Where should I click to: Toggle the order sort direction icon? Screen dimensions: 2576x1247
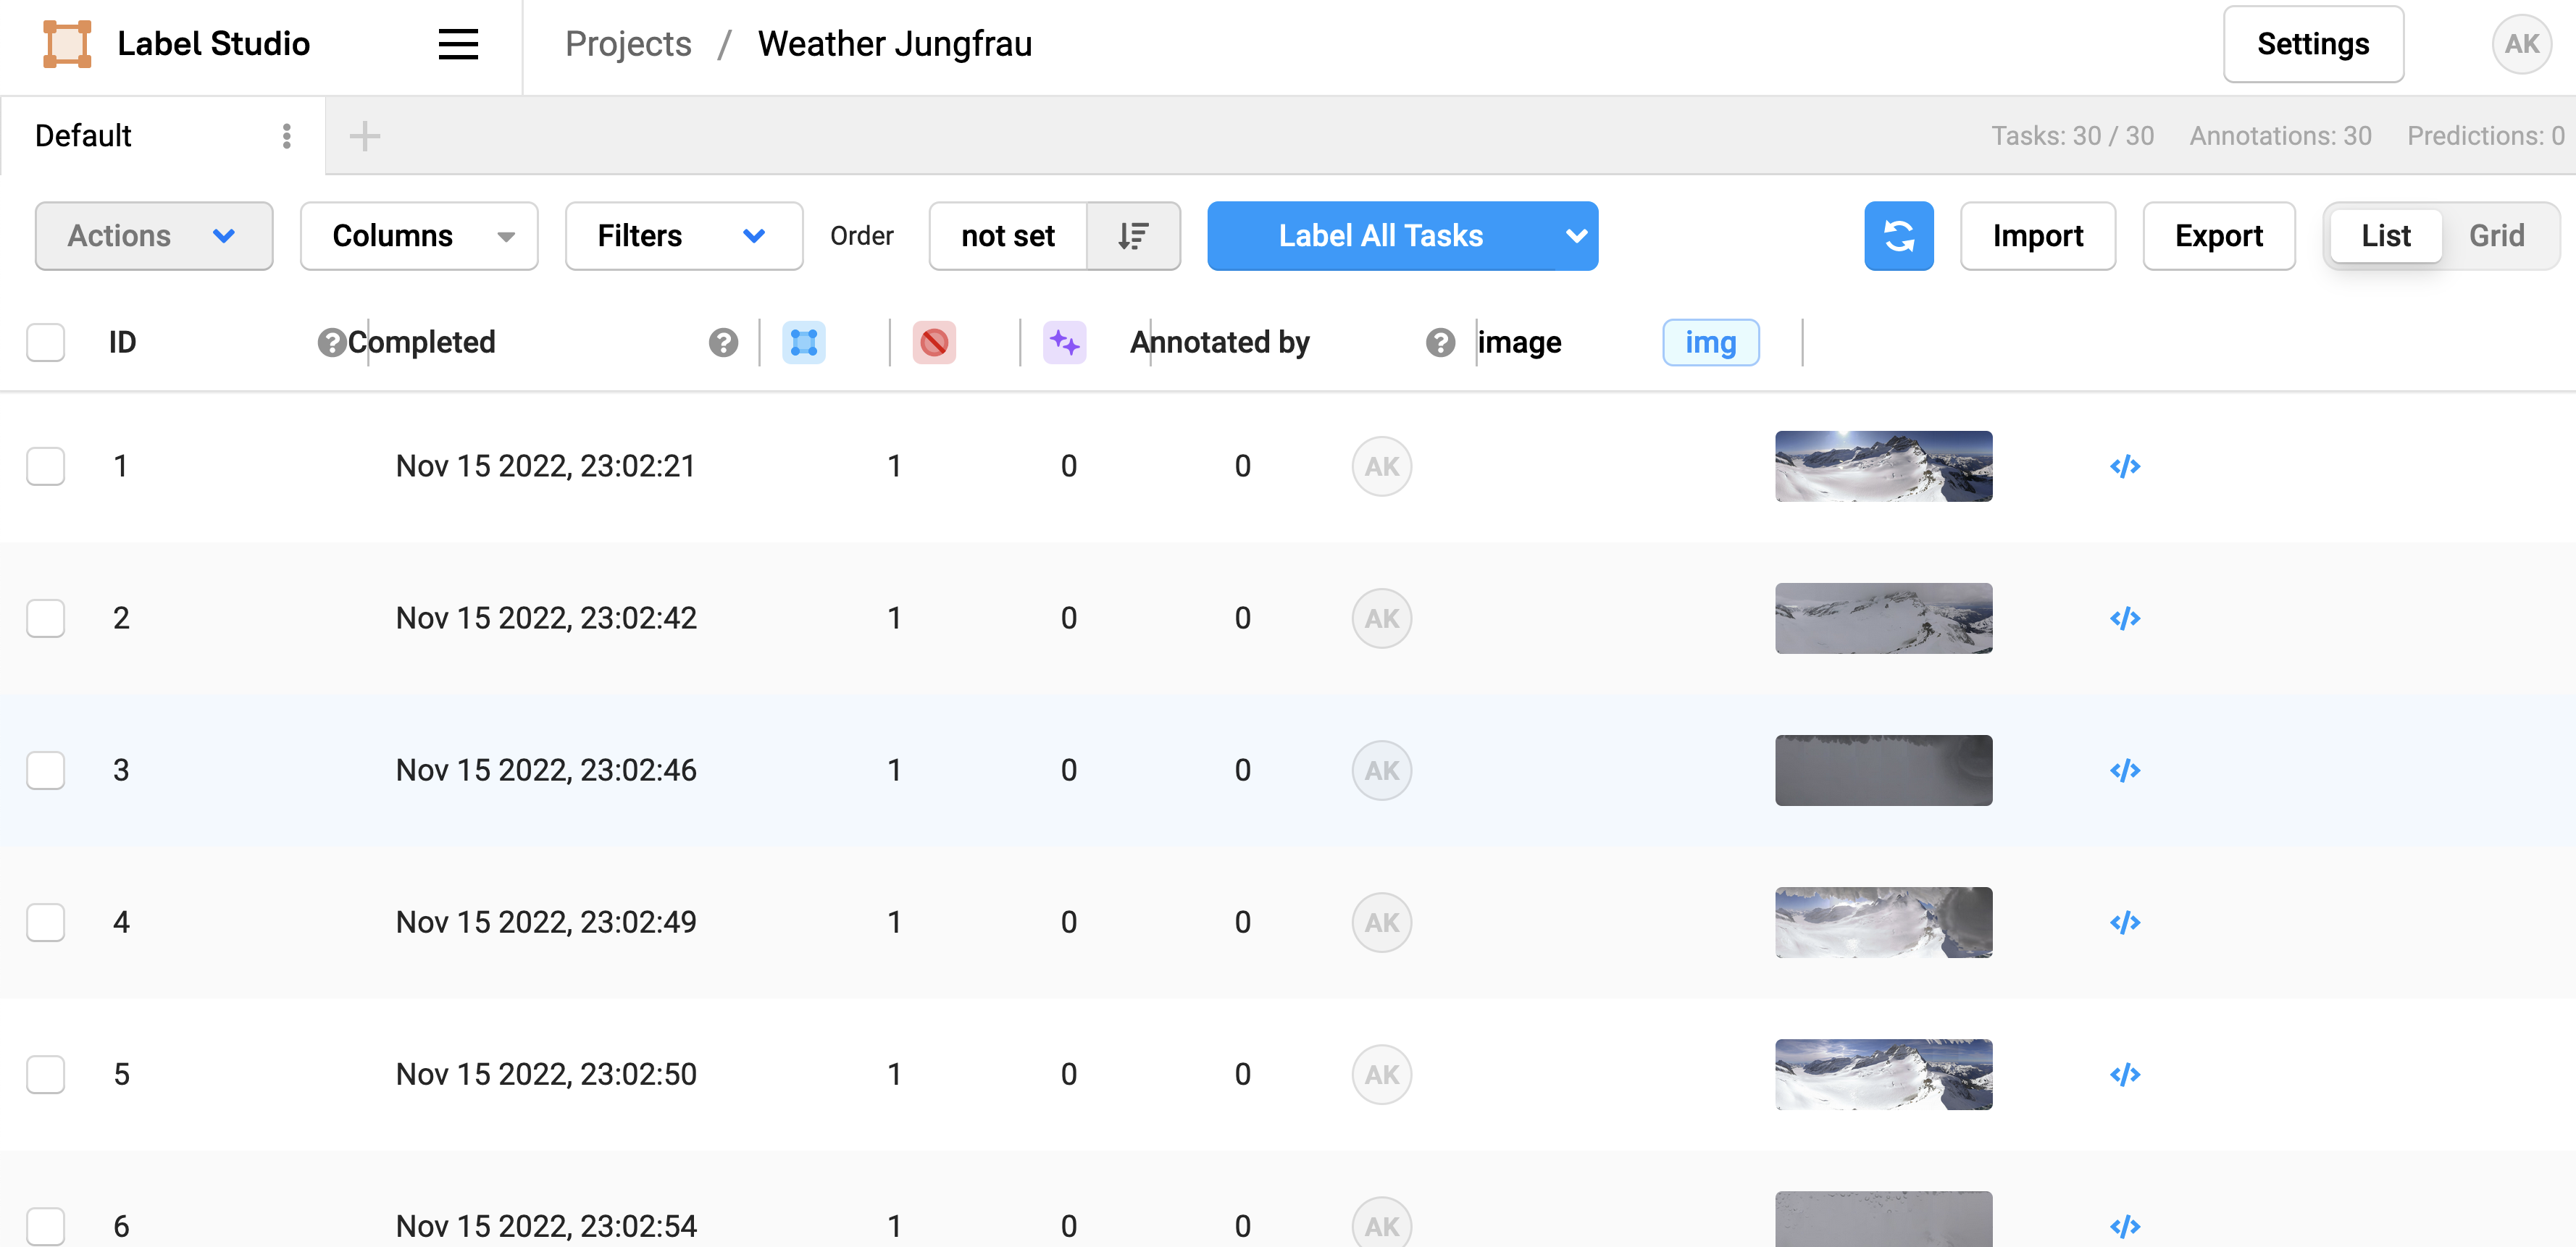coord(1133,236)
